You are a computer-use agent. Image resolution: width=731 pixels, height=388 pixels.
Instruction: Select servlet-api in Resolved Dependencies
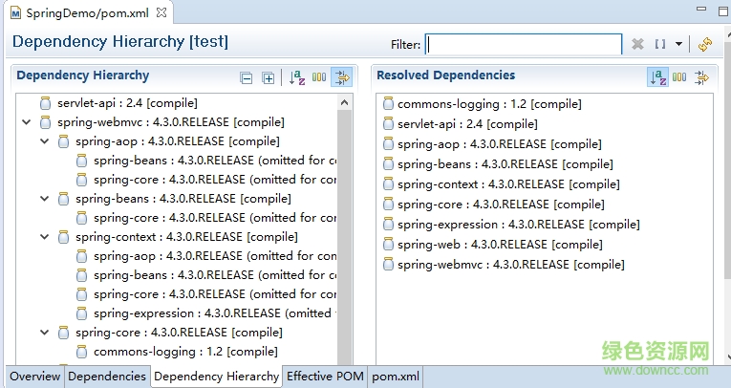point(467,124)
